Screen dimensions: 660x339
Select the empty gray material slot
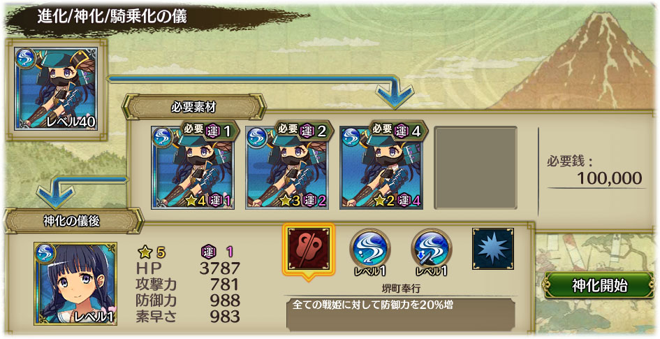[x=476, y=167]
